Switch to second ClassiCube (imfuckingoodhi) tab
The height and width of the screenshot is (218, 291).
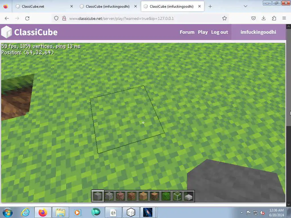click(109, 7)
